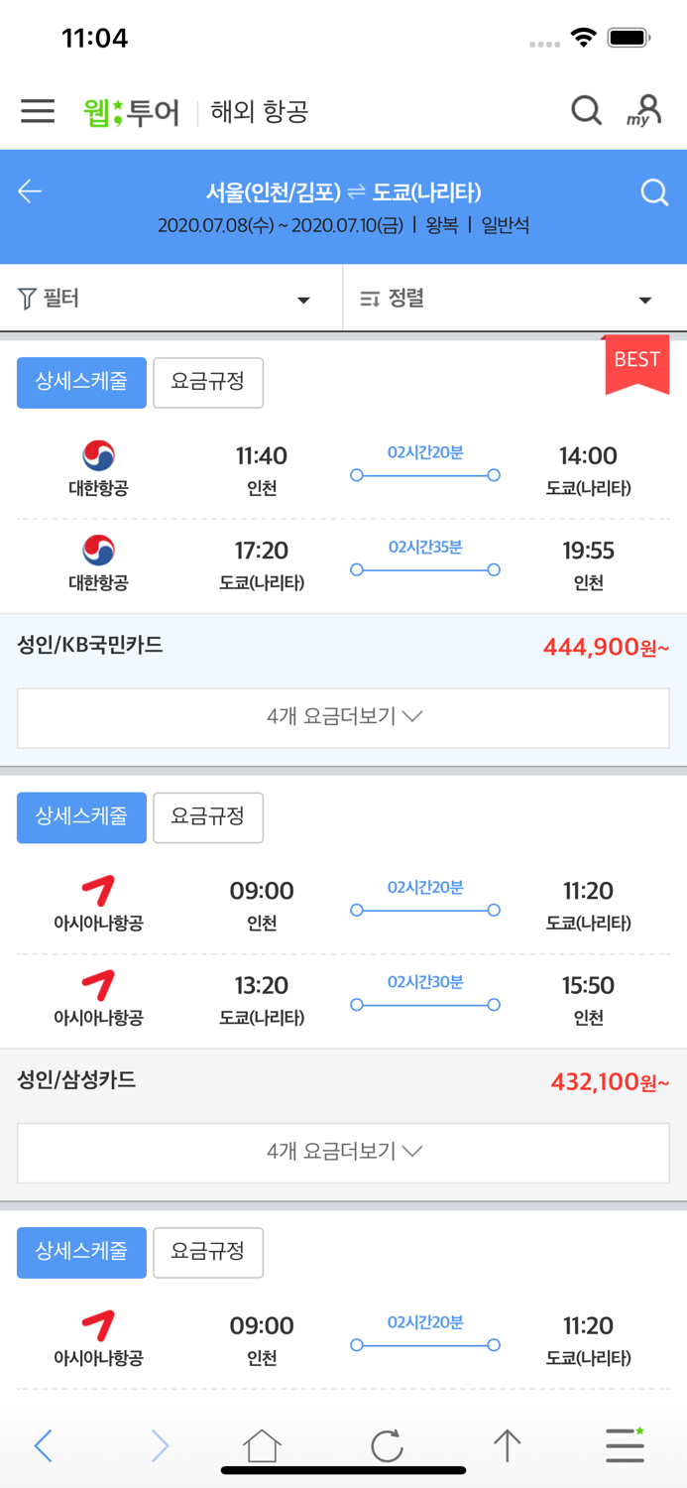687x1488 pixels.
Task: Expand 4개 요금더보기 for the Korean Air fare
Action: [x=343, y=717]
